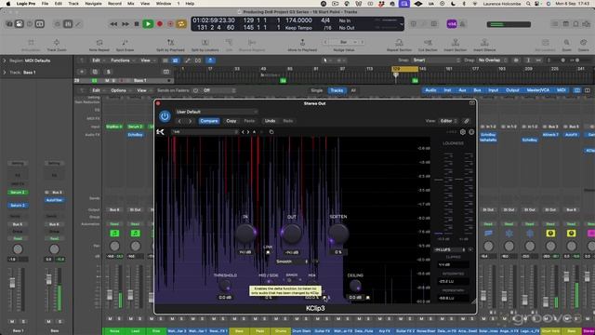Open the Snap Smart dropdown
595x335 pixels.
point(436,60)
